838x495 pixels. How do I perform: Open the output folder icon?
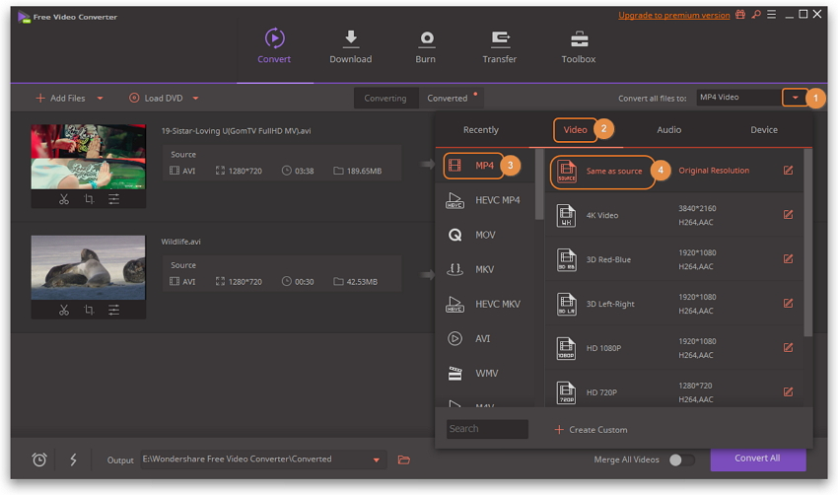[x=404, y=460]
